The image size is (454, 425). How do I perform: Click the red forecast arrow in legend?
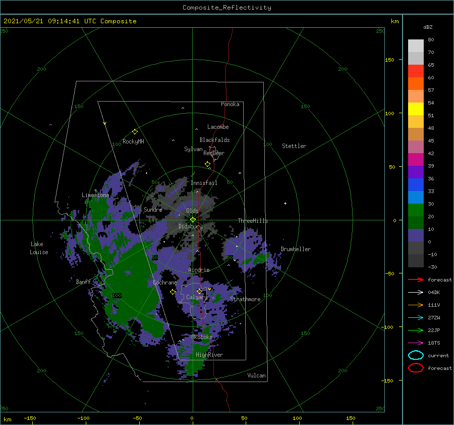click(416, 279)
